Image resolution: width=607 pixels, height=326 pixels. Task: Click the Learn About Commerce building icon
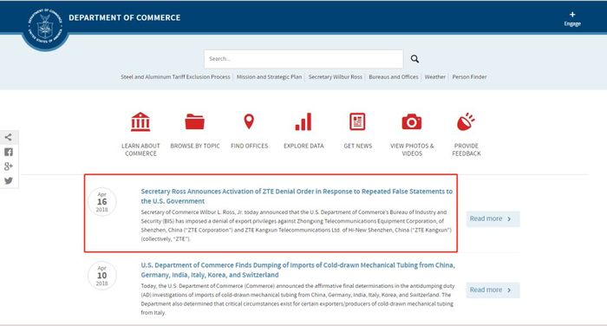point(140,122)
